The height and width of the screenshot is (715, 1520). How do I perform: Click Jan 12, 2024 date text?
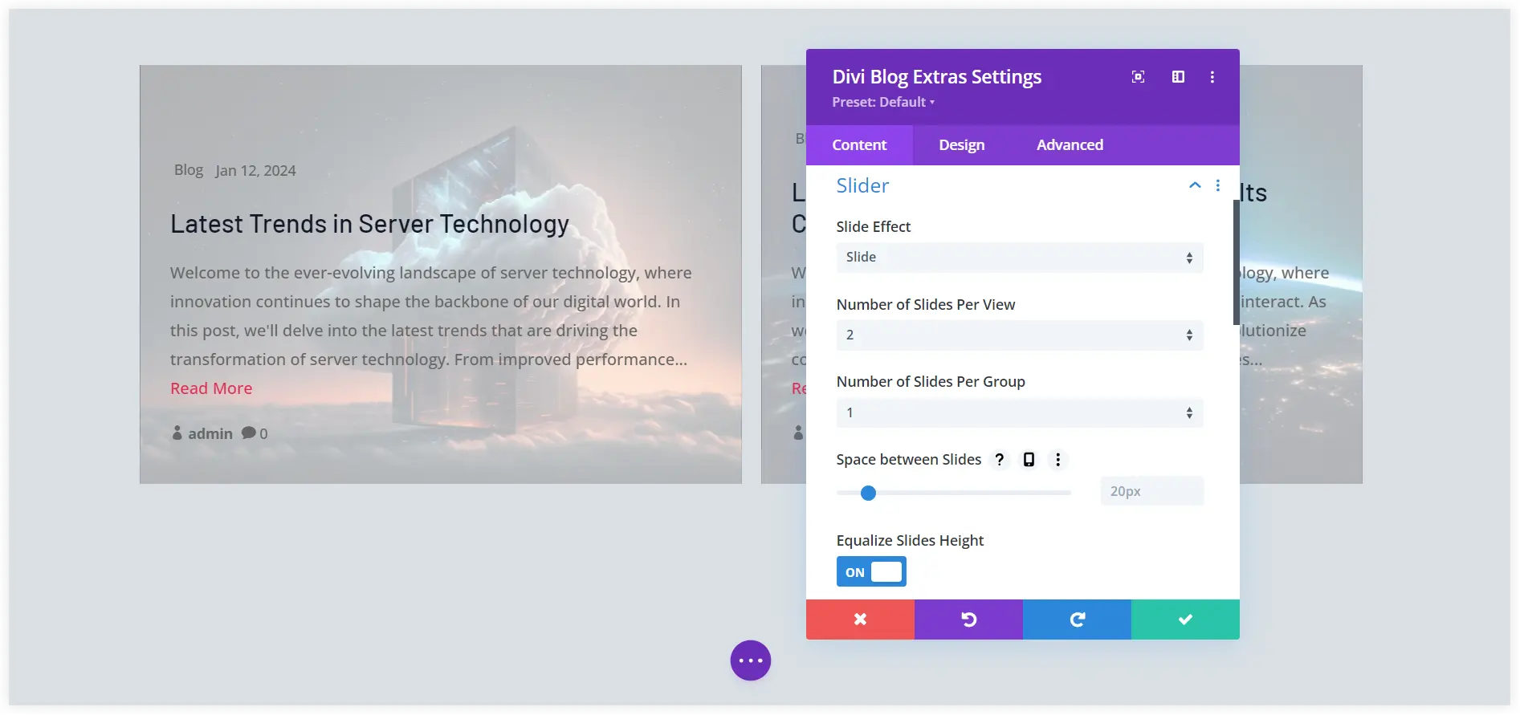(255, 171)
